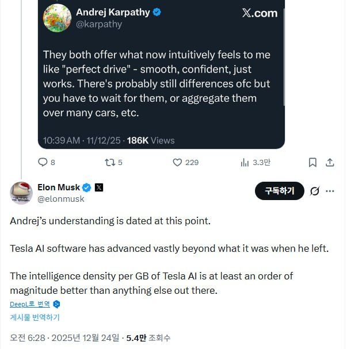Bookmark the Karpathy post
The width and height of the screenshot is (347, 349).
click(x=312, y=163)
